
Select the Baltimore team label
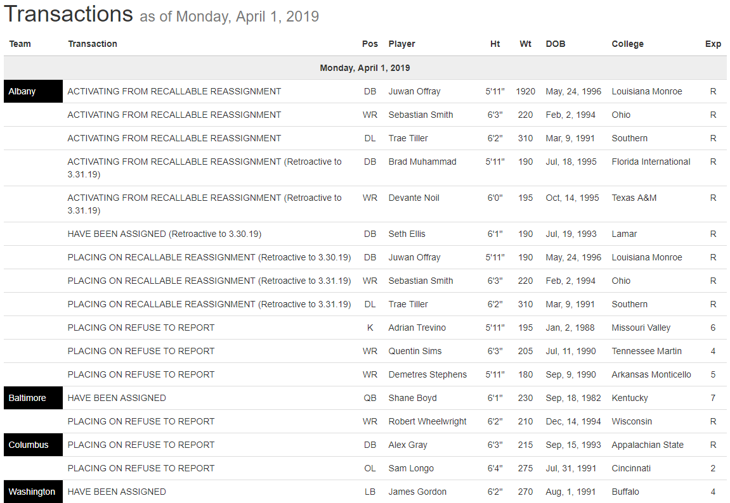pos(27,398)
